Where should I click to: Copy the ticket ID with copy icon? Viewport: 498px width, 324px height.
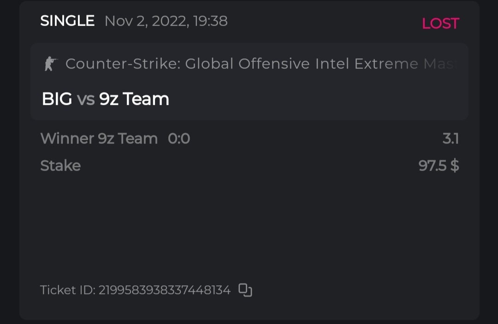(x=245, y=290)
